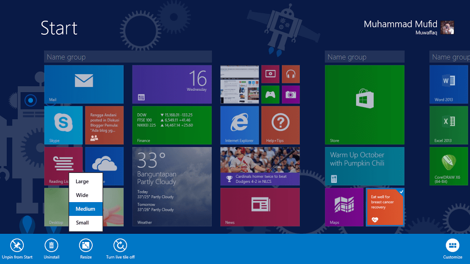This screenshot has width=470, height=264.
Task: Choose Small tile size
Action: [86, 223]
